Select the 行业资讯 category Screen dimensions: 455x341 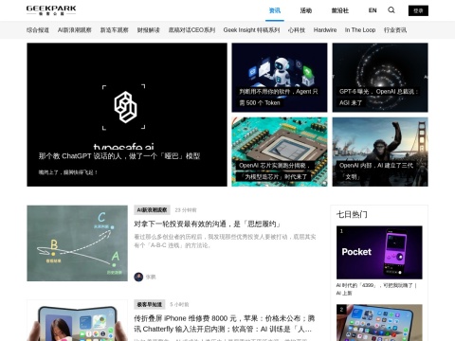pyautogui.click(x=395, y=30)
